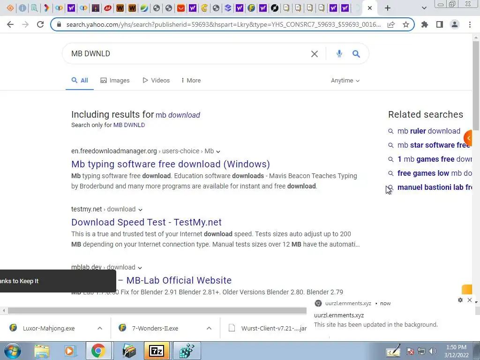Image resolution: width=480 pixels, height=360 pixels.
Task: Open notification settings gear icon
Action: click(x=460, y=300)
